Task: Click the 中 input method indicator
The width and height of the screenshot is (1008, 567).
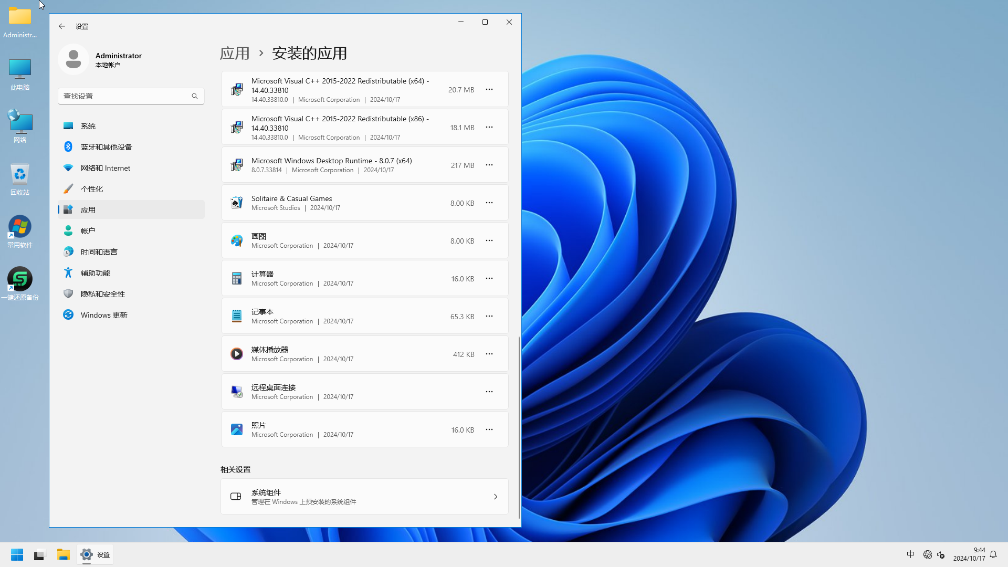Action: pyautogui.click(x=910, y=554)
